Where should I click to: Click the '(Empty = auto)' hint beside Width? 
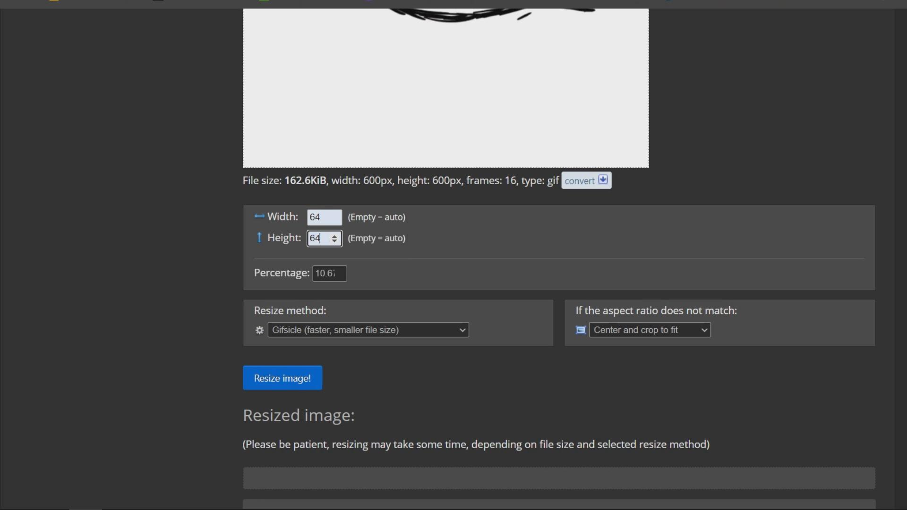click(376, 217)
